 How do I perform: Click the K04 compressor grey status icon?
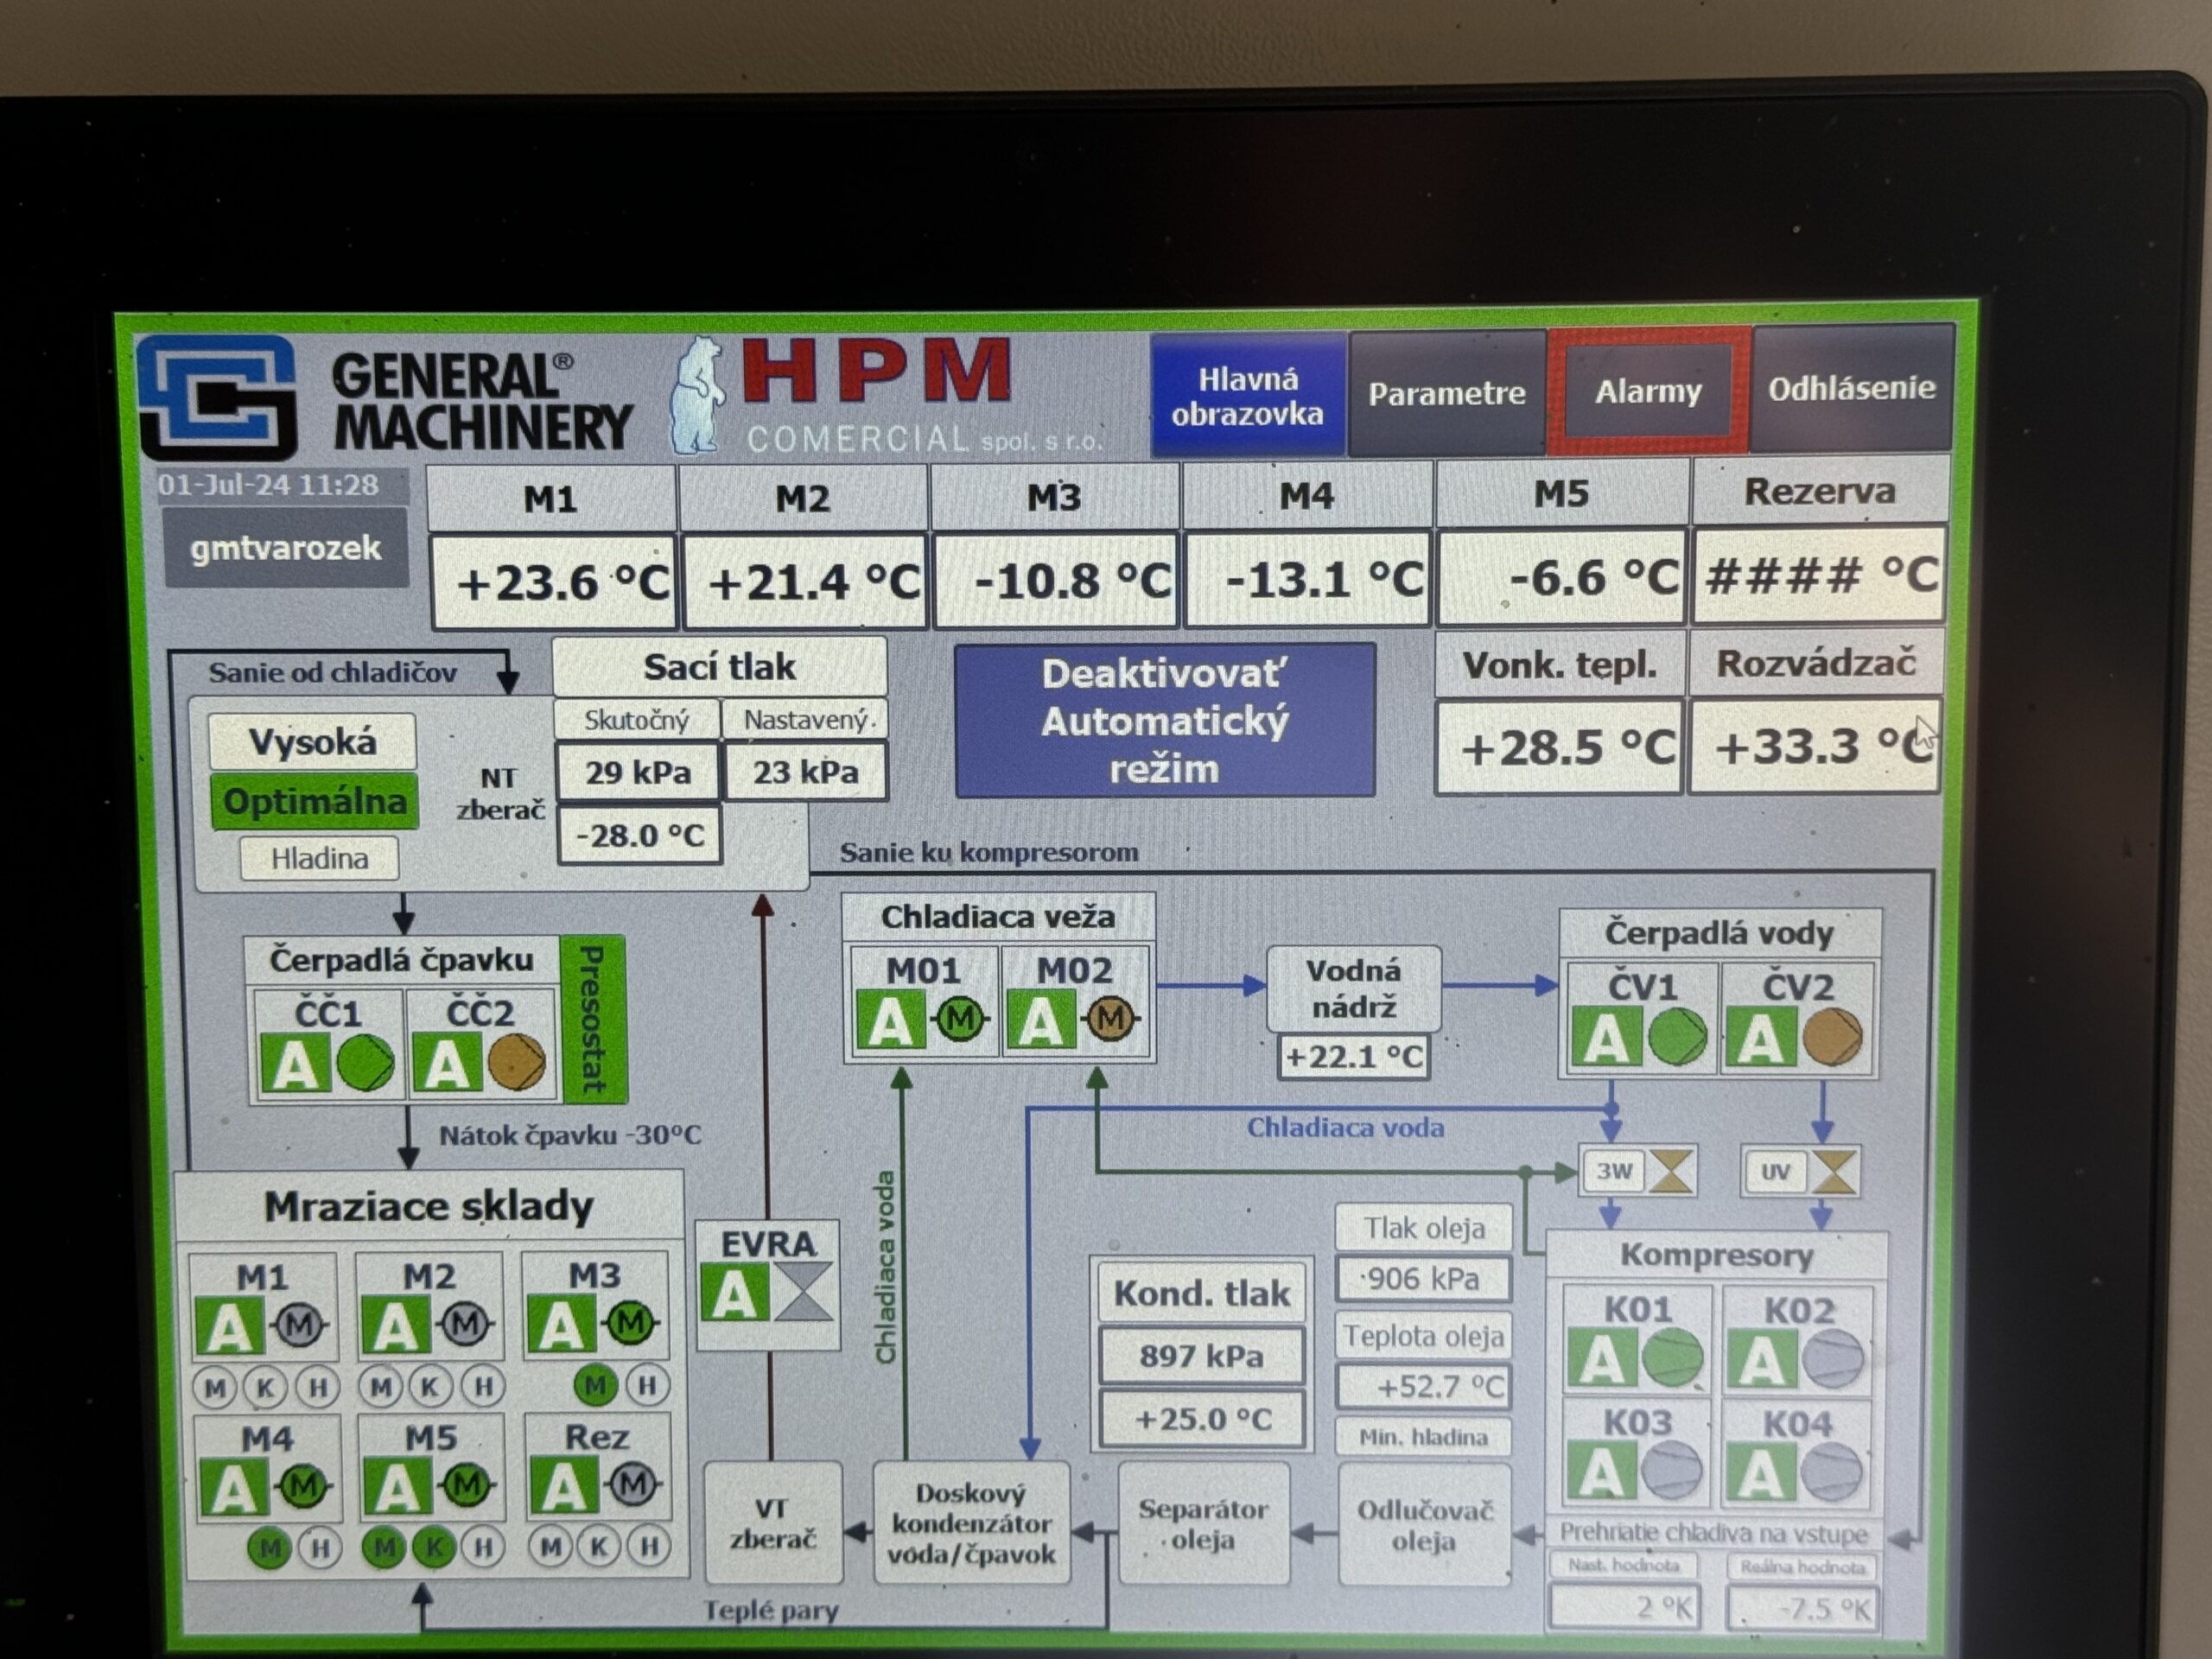pyautogui.click(x=1831, y=1472)
